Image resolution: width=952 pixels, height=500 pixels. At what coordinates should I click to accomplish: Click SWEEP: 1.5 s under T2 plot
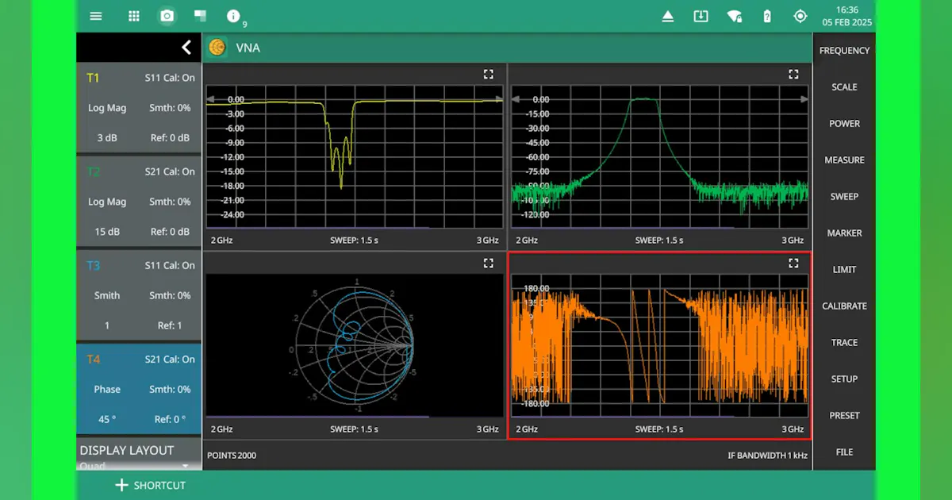(x=659, y=240)
